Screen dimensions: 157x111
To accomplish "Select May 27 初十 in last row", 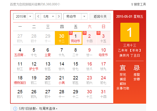I will click(48, 94).
